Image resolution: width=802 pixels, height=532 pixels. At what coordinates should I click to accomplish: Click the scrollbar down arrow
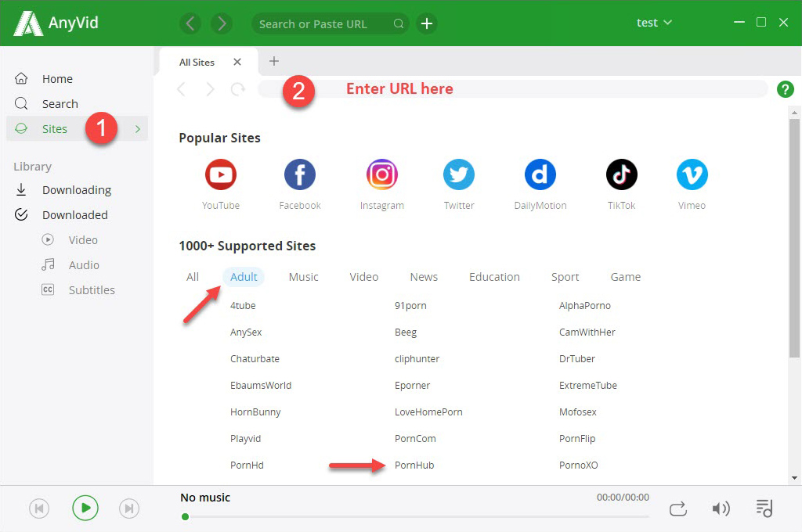tap(794, 478)
